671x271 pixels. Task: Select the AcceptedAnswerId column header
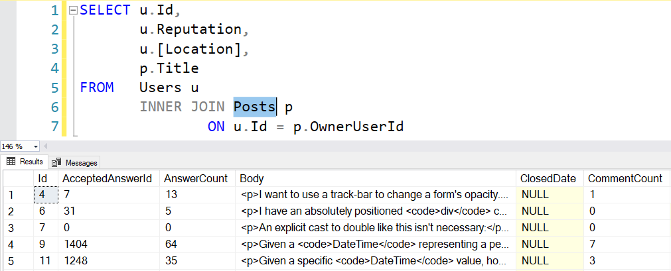tap(109, 178)
